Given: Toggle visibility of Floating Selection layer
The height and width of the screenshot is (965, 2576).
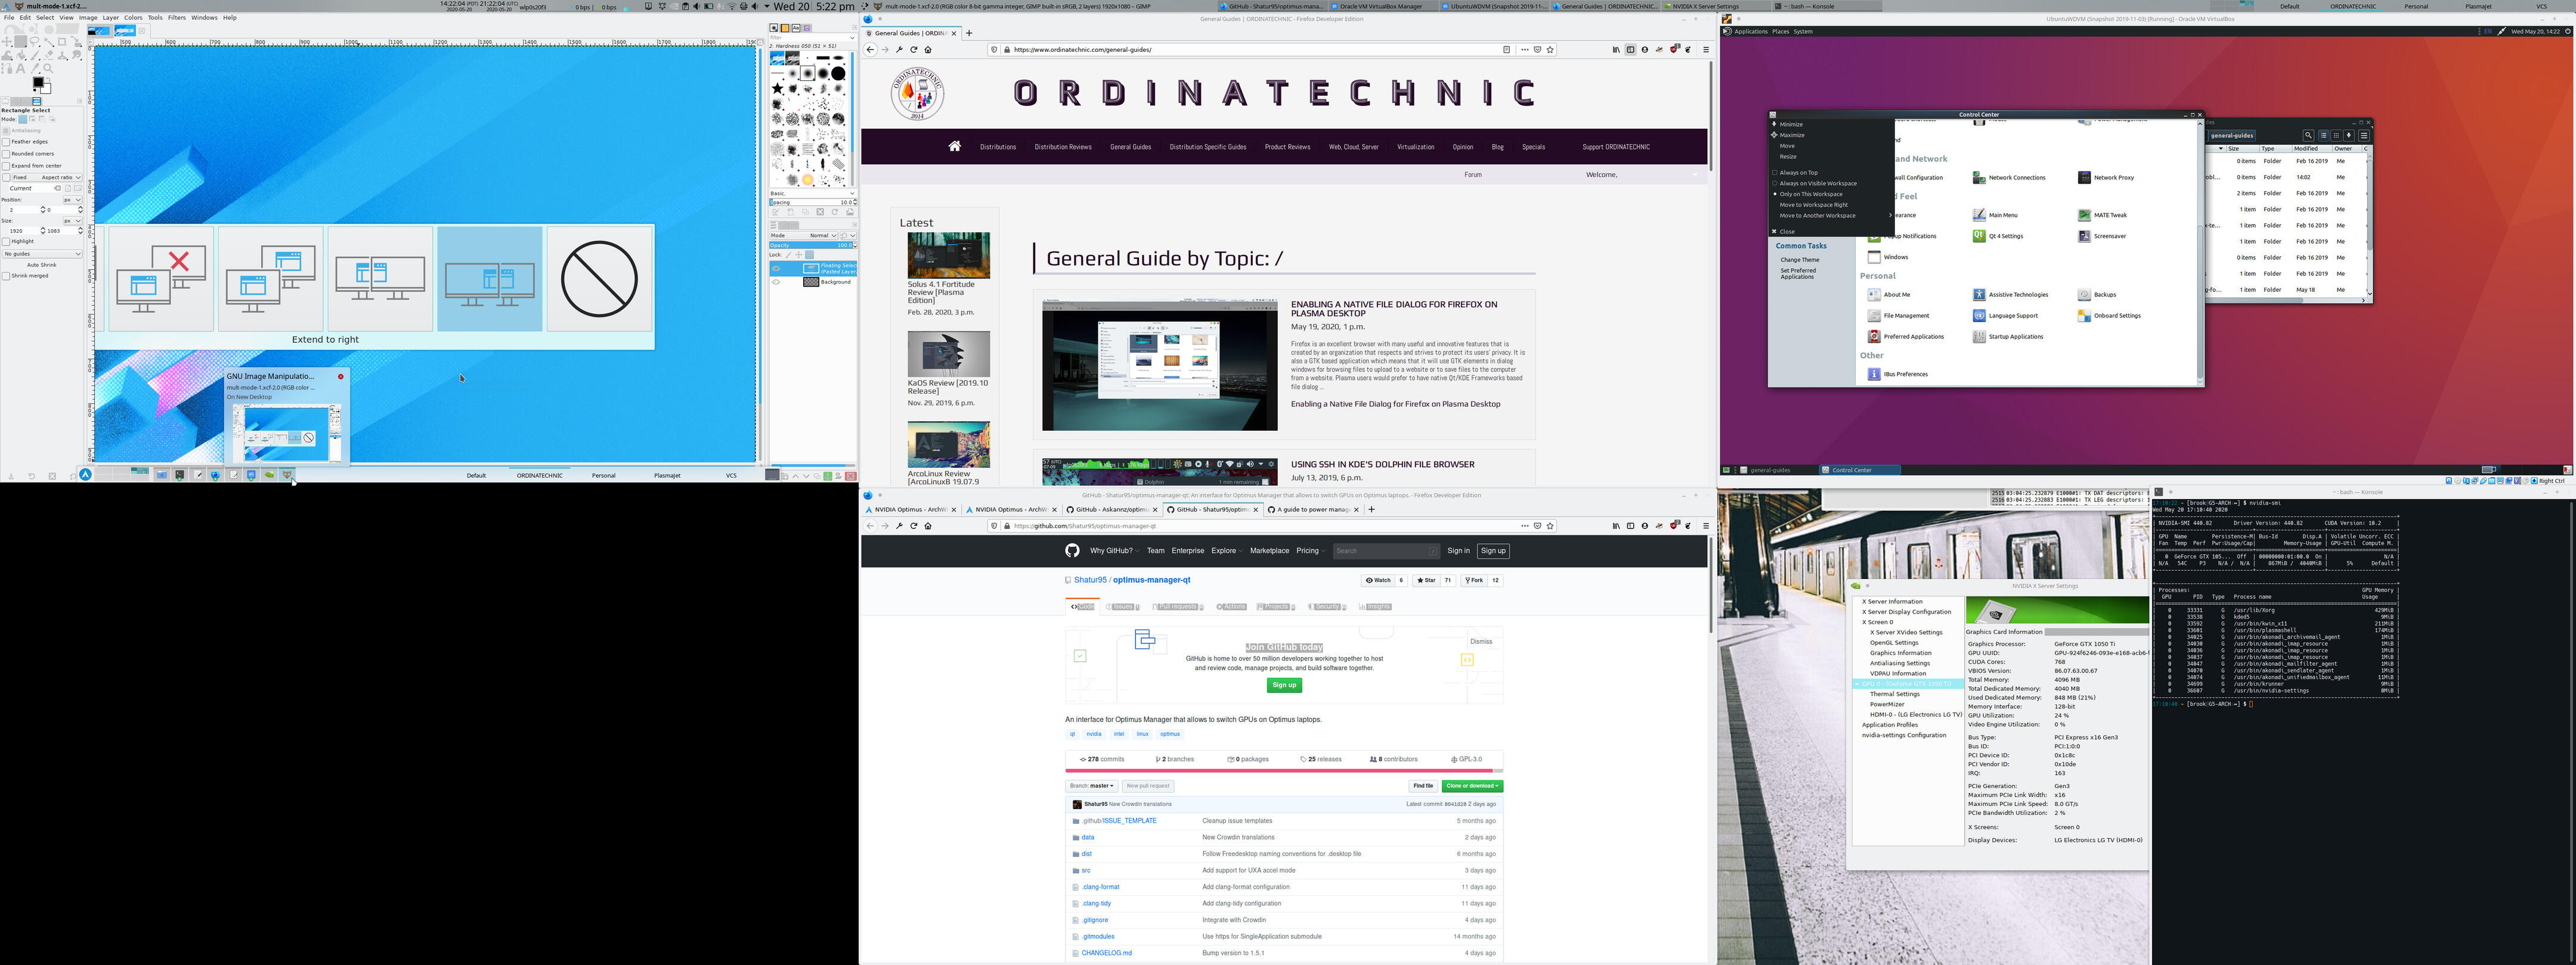Looking at the screenshot, I should coord(776,267).
